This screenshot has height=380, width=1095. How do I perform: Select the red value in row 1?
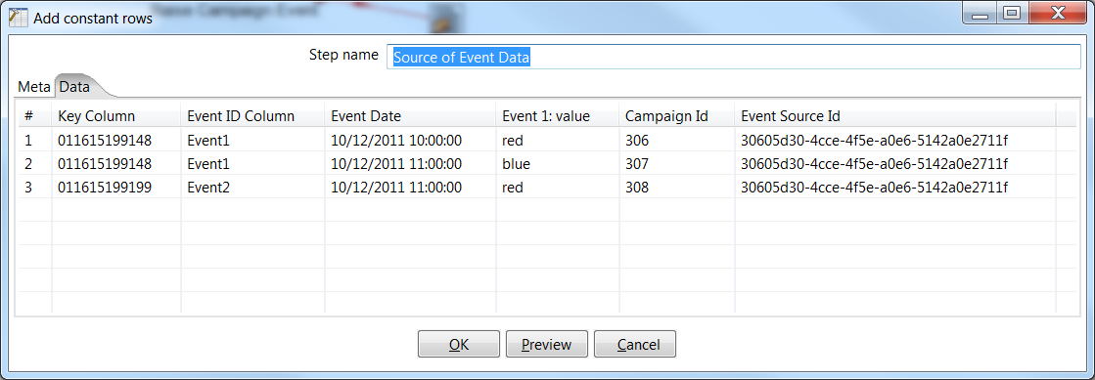tap(557, 141)
